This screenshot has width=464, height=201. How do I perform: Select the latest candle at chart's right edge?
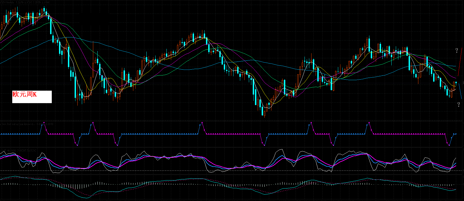tap(456, 83)
